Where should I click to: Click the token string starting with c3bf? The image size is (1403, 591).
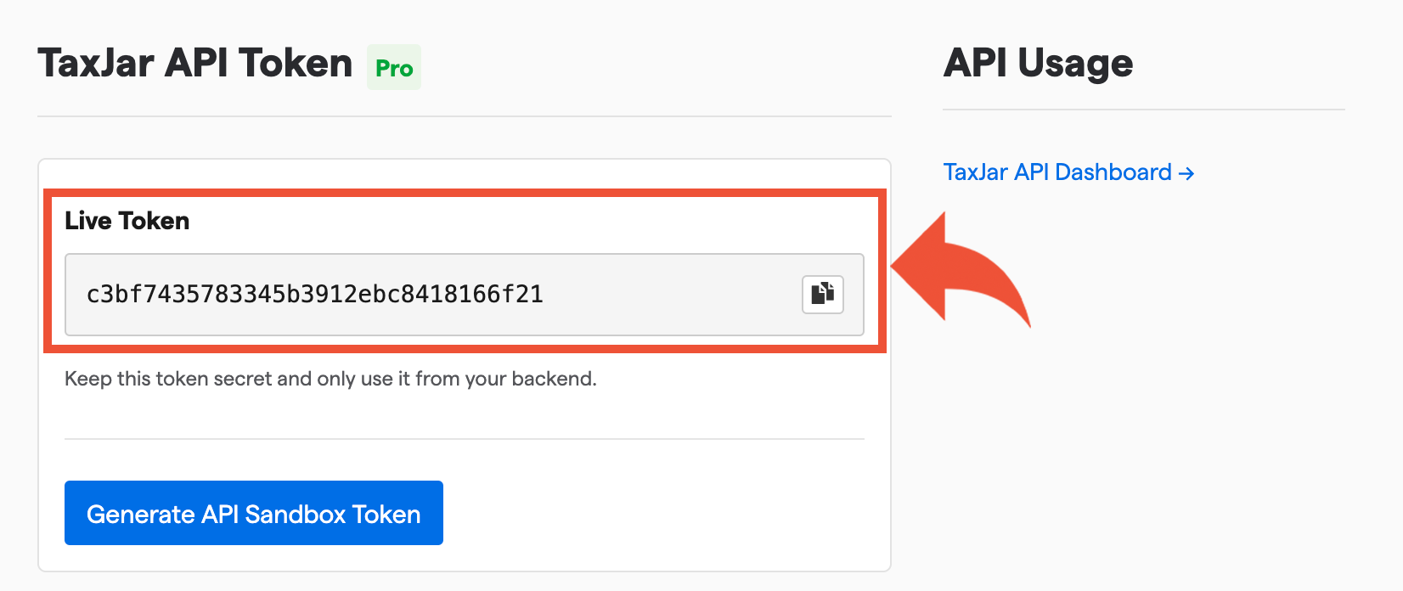pos(314,295)
